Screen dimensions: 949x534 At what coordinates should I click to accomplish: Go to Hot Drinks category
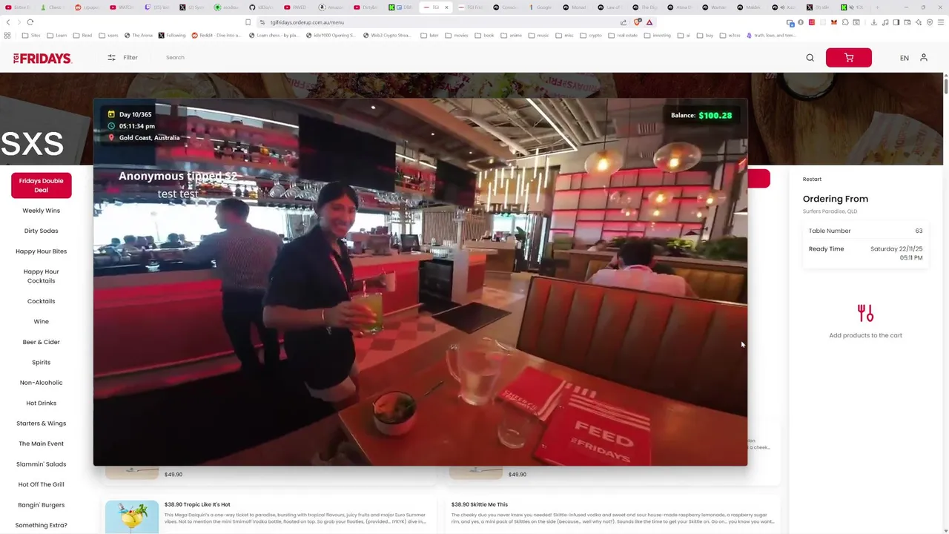click(x=42, y=403)
